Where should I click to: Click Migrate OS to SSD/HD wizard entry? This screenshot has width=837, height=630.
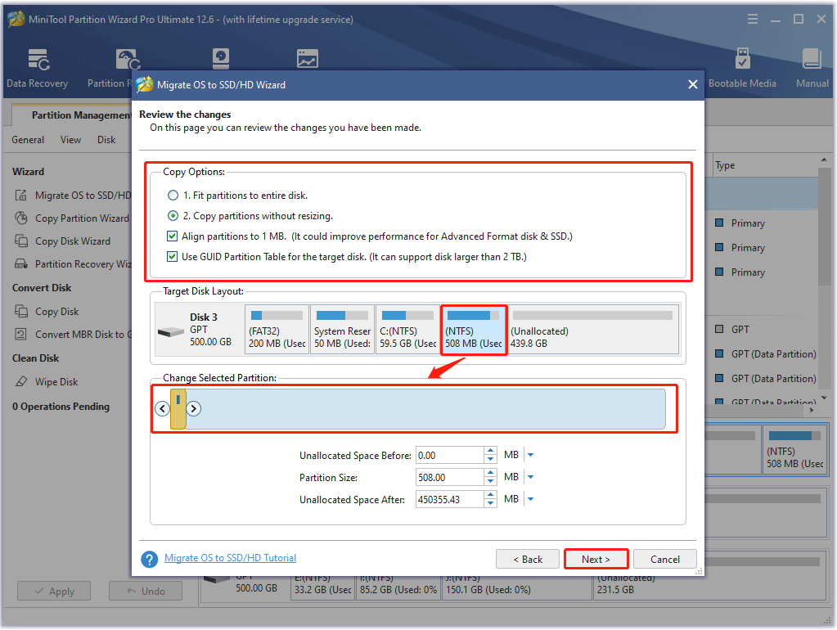(83, 196)
